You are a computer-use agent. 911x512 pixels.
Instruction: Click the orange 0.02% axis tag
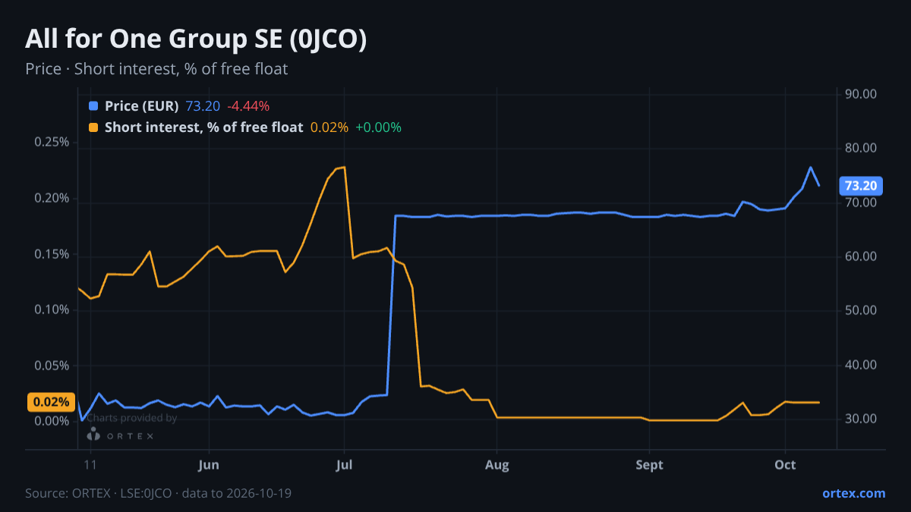point(51,402)
